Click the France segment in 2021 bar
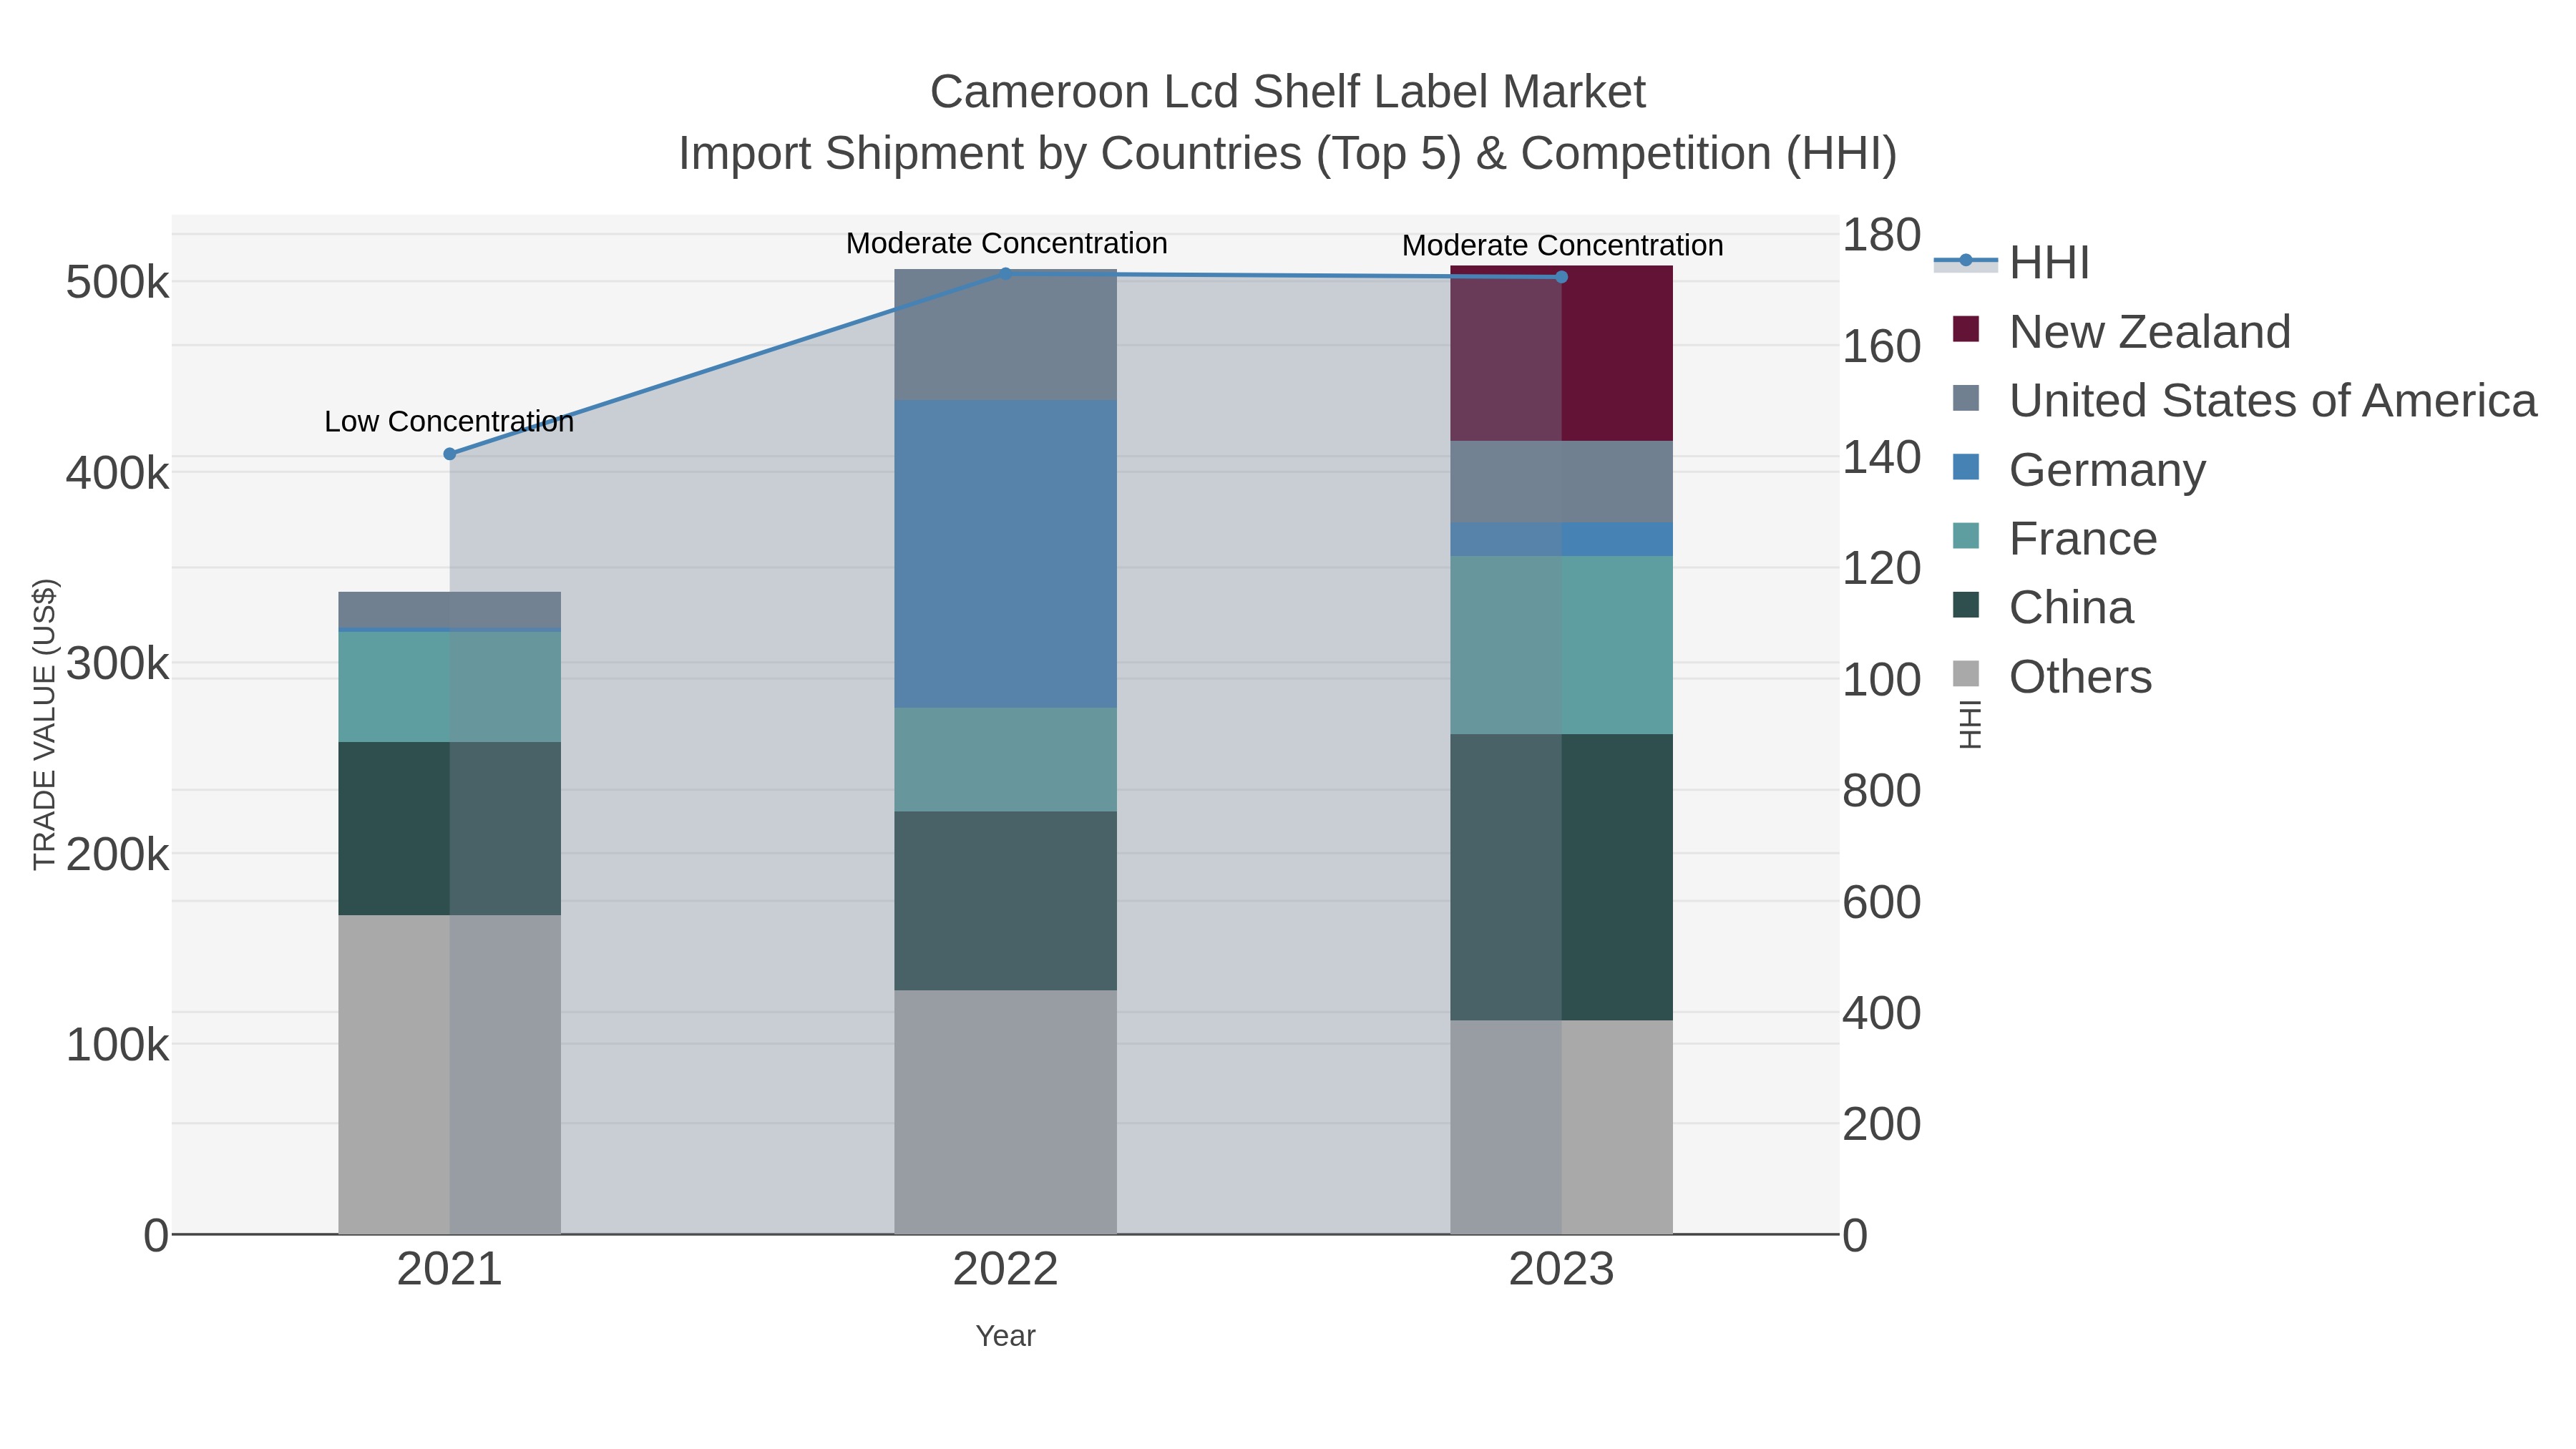2576x1449 pixels. [x=449, y=687]
